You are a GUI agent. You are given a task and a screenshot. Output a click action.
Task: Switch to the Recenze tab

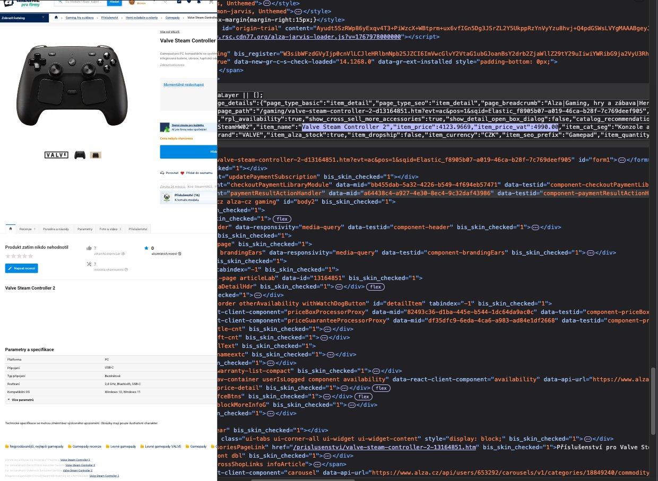[27, 229]
